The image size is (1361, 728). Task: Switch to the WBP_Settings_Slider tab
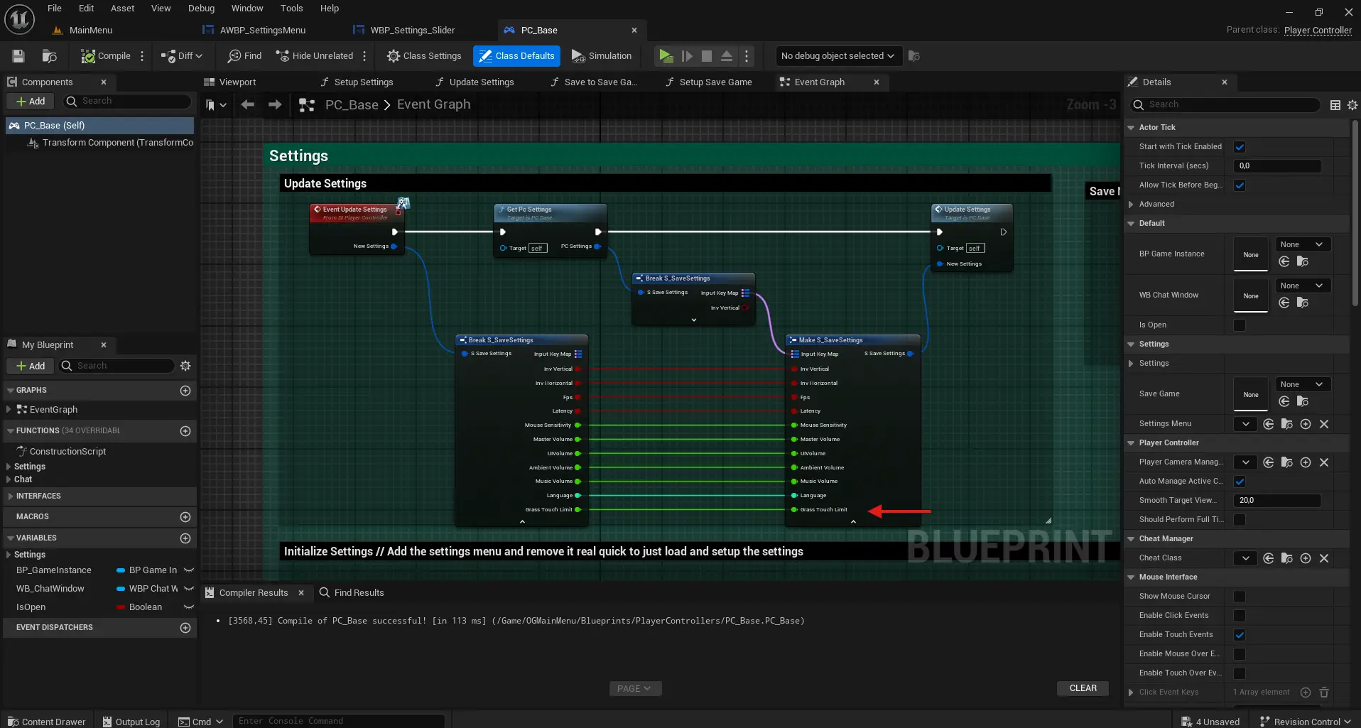(x=413, y=31)
